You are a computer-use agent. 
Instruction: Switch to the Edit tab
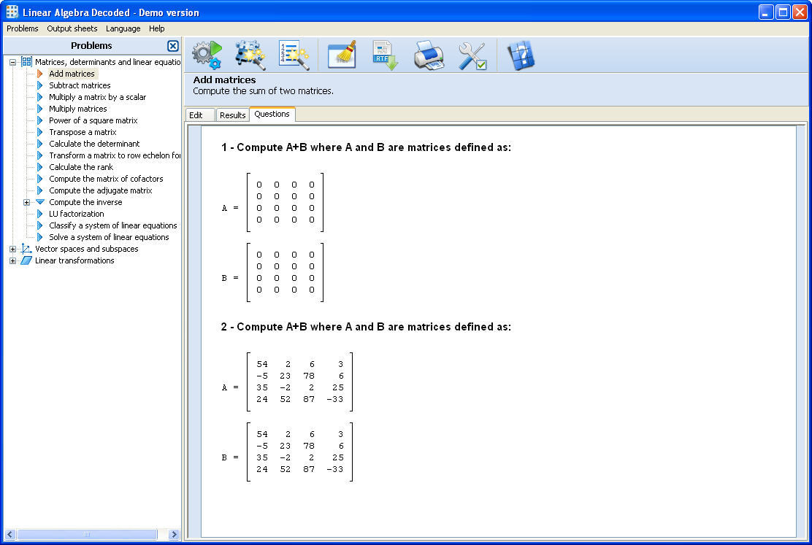(x=200, y=115)
